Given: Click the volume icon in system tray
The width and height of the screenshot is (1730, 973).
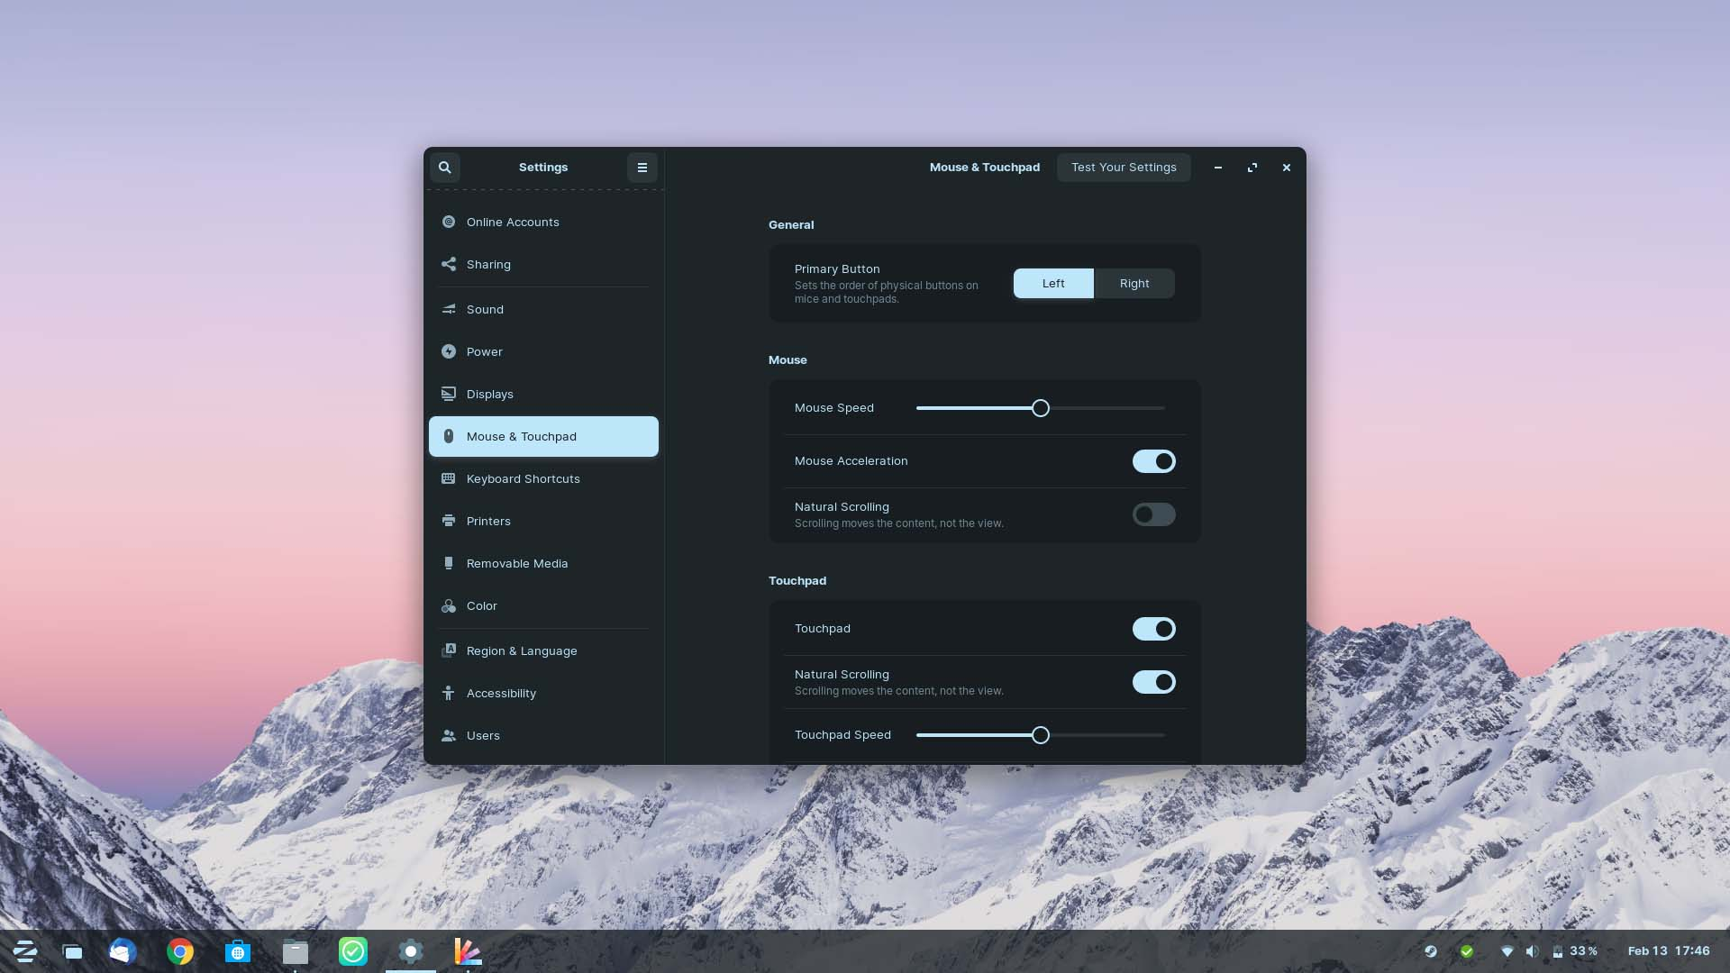Looking at the screenshot, I should click(x=1532, y=951).
